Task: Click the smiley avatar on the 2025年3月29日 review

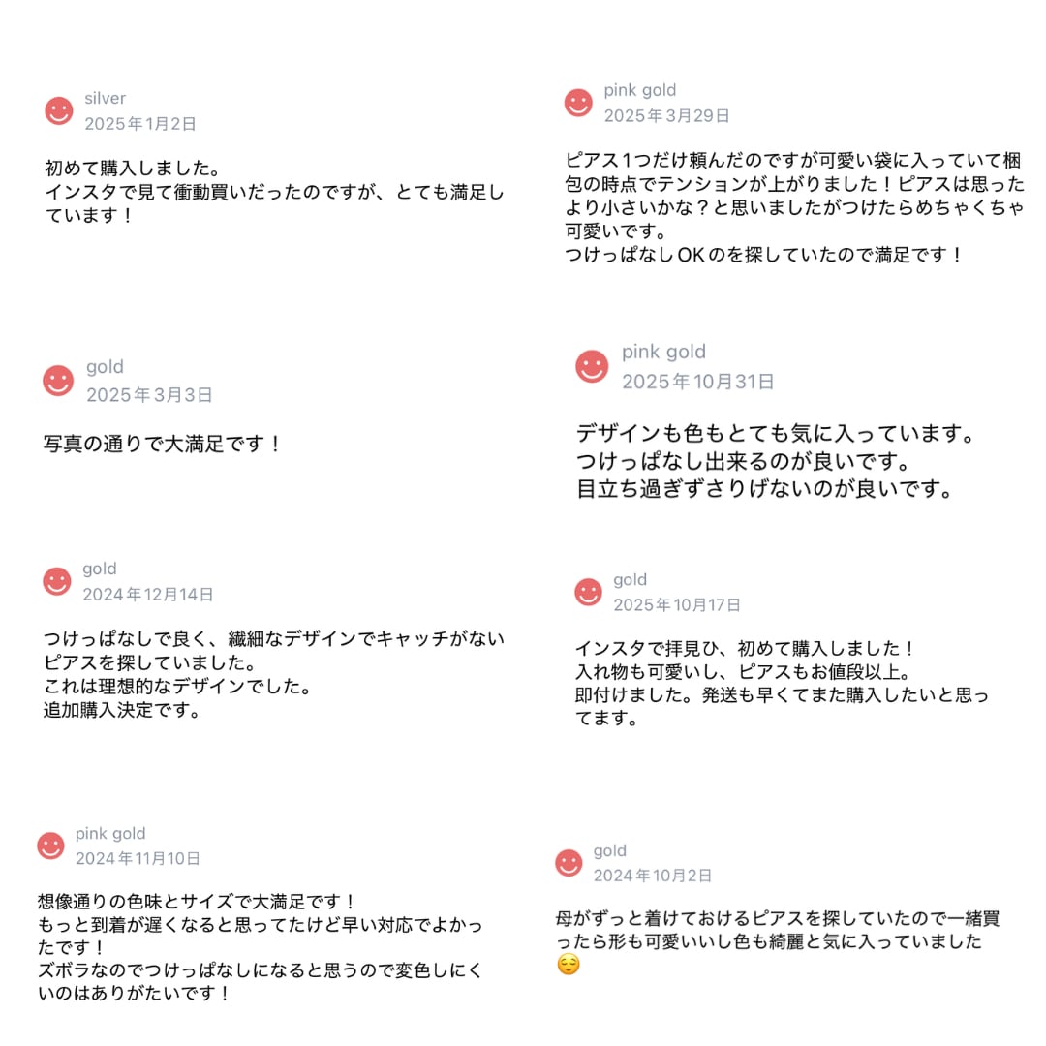Action: (x=578, y=103)
